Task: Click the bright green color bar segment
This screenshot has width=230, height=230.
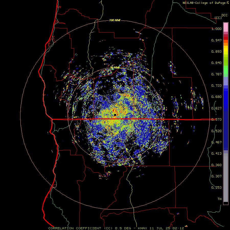Action: coord(226,70)
